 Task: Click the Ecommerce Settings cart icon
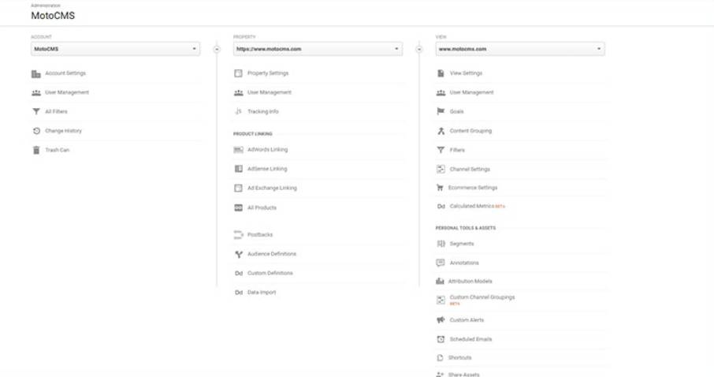click(x=441, y=188)
